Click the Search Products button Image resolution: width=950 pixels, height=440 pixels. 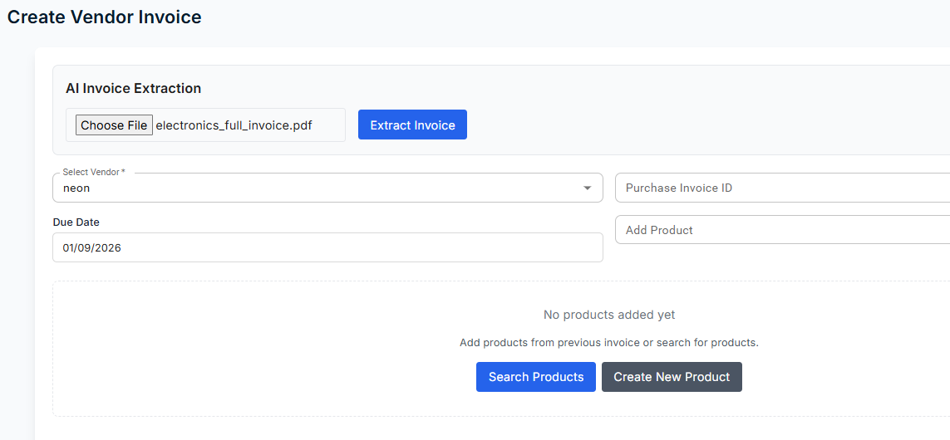click(535, 377)
